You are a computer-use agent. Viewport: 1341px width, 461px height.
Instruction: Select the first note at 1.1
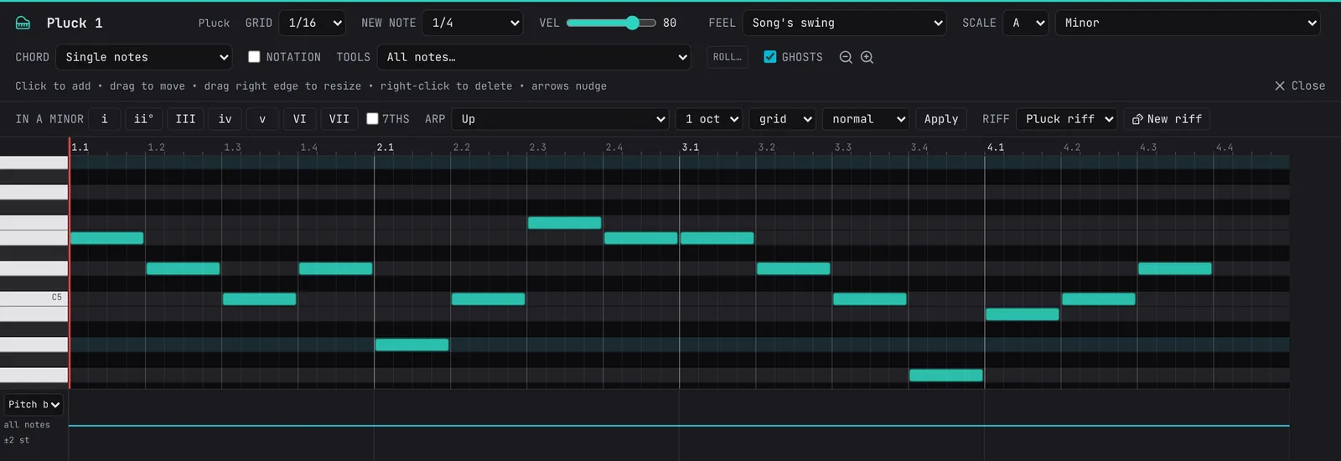coord(106,238)
